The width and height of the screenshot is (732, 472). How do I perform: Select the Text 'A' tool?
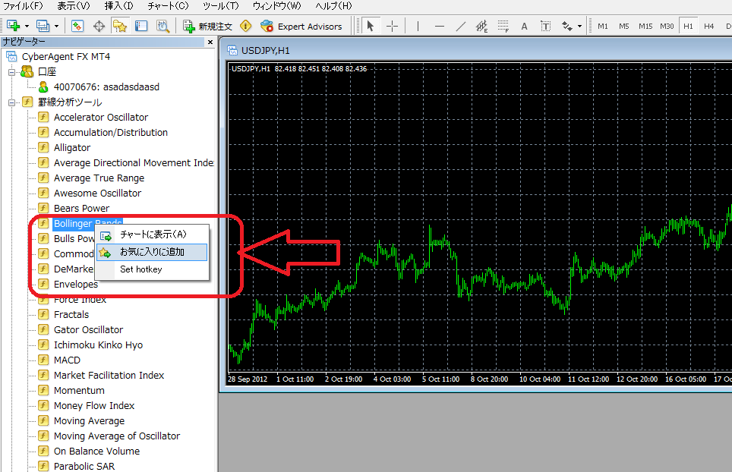[524, 26]
